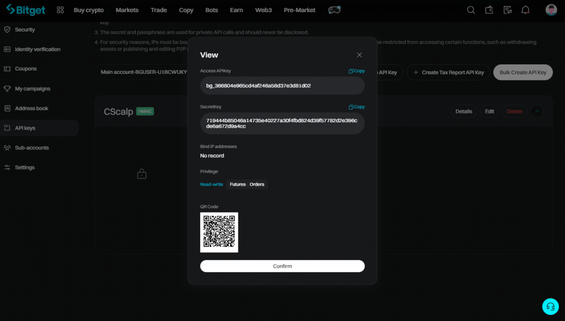
Task: Open the wallet icon in top bar
Action: coord(489,10)
